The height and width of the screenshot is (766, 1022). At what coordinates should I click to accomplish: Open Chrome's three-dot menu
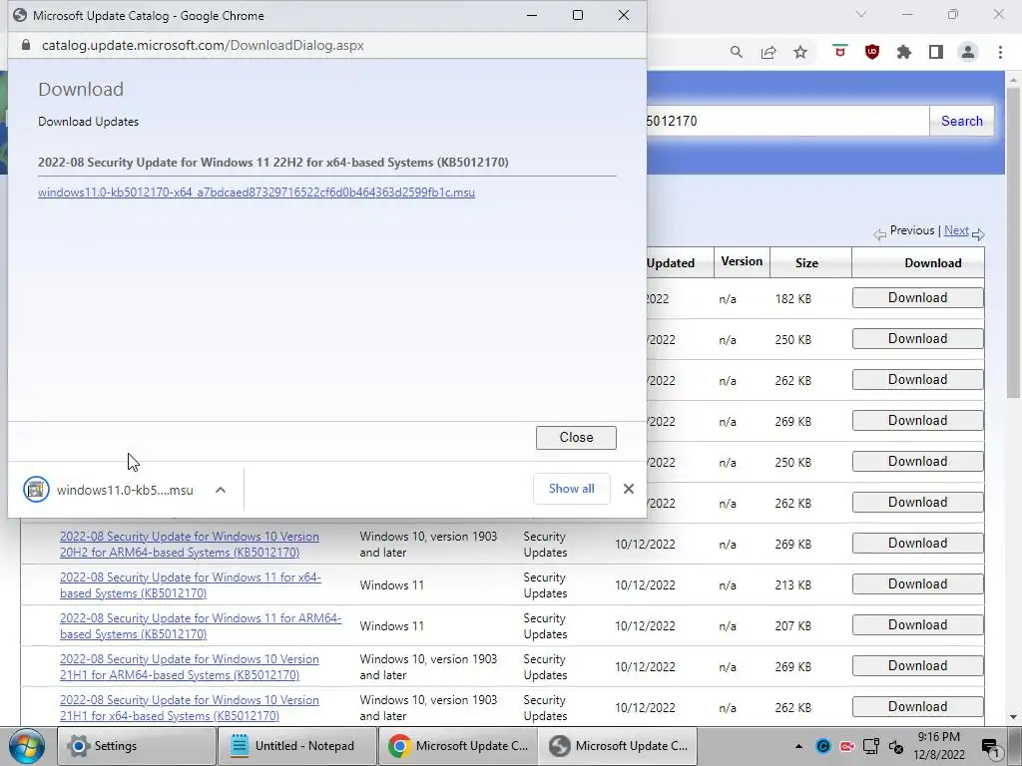click(x=1000, y=52)
